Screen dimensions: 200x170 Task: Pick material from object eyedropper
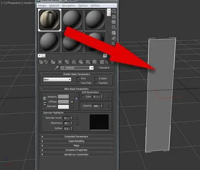(x=57, y=68)
